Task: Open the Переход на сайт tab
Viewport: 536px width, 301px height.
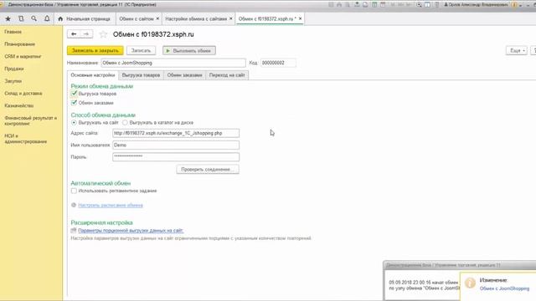Action: coord(227,75)
